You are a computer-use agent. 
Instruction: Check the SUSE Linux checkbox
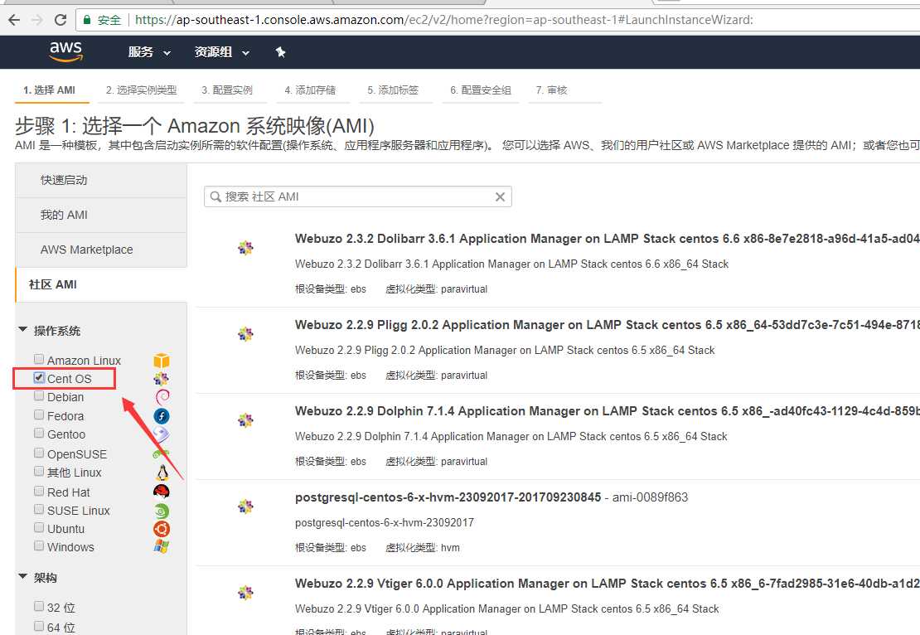pos(39,509)
